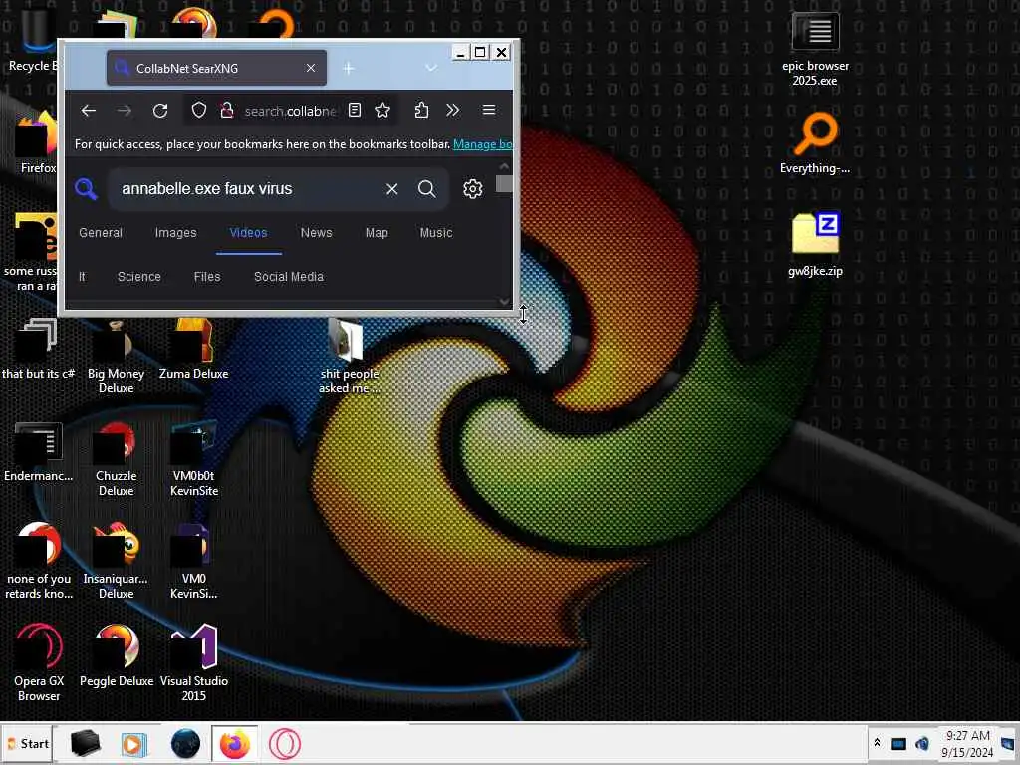Image resolution: width=1020 pixels, height=765 pixels.
Task: Select the Visual Studio 2015 icon
Action: point(194,663)
